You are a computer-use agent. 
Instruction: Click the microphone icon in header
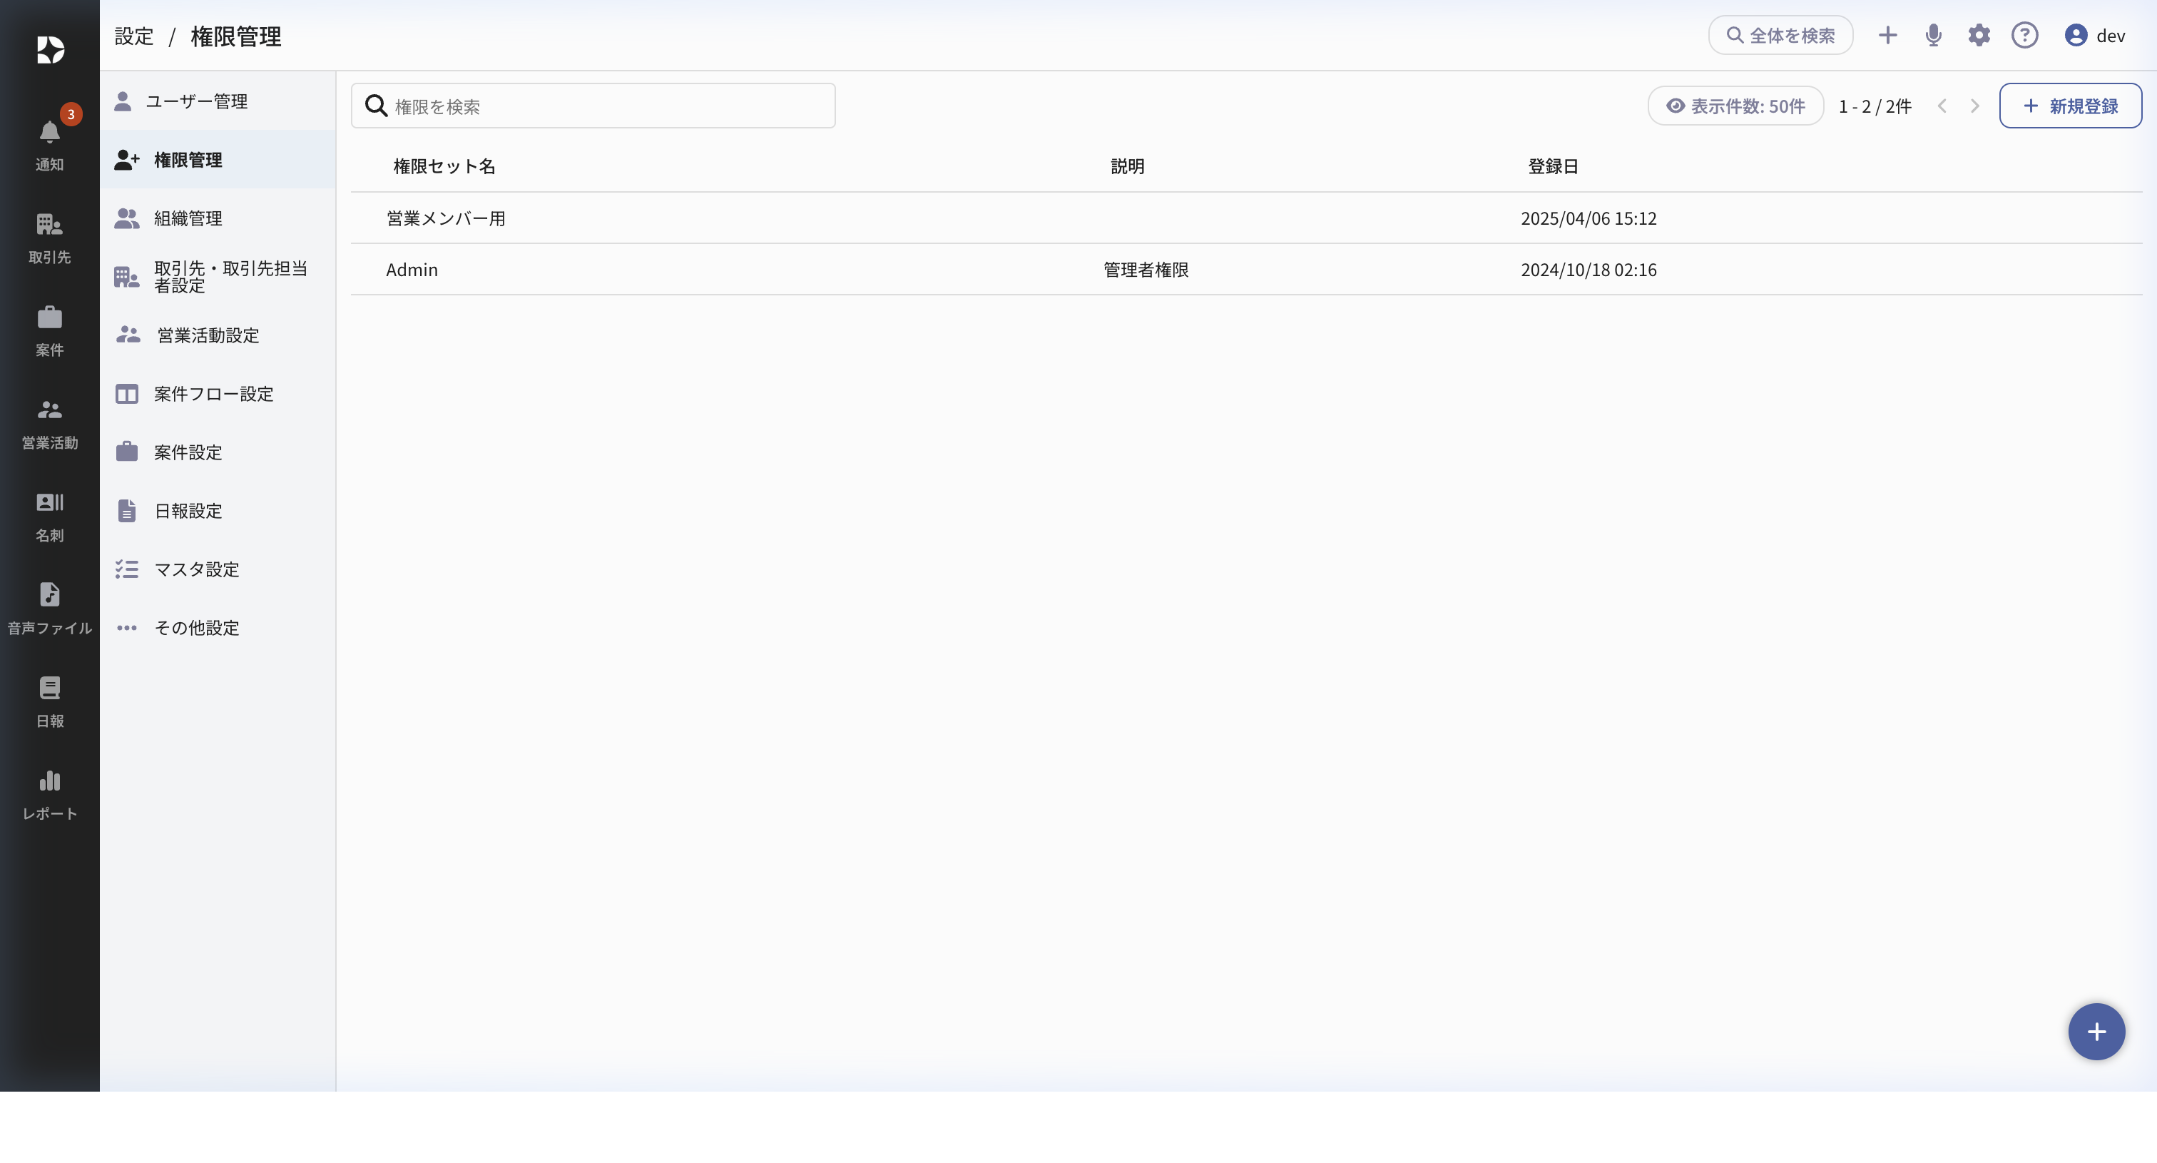1934,35
